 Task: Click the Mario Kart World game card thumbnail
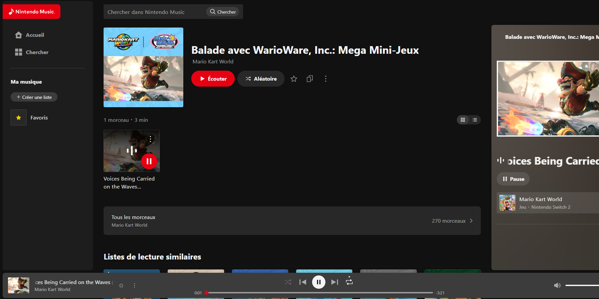tap(507, 203)
